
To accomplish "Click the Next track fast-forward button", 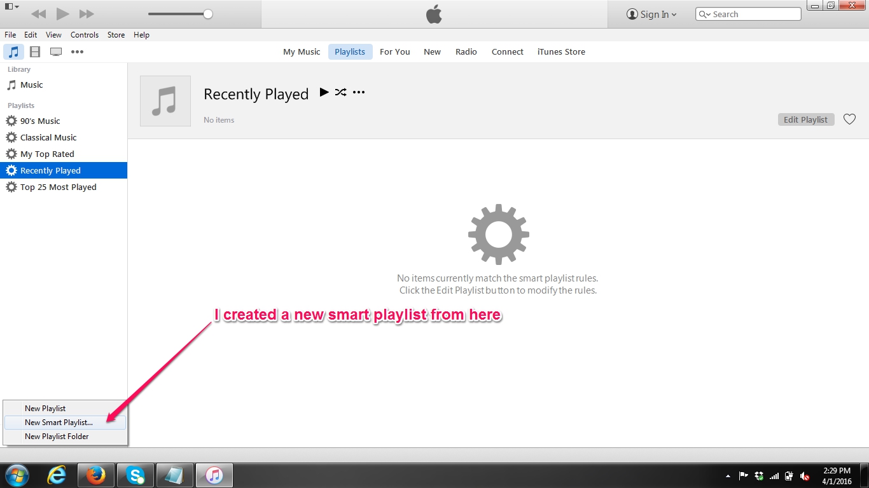I will coord(87,14).
